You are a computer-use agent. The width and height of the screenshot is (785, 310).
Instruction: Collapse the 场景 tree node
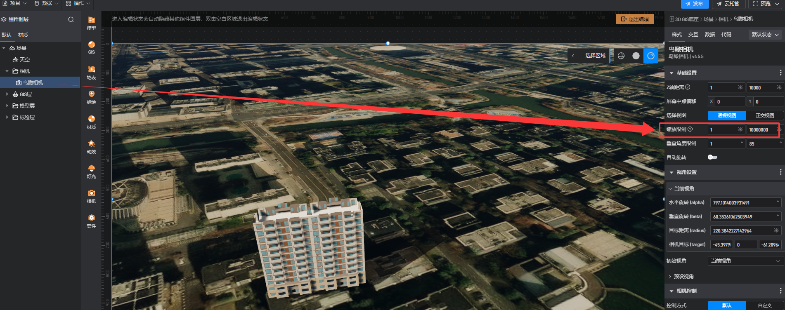coord(4,48)
